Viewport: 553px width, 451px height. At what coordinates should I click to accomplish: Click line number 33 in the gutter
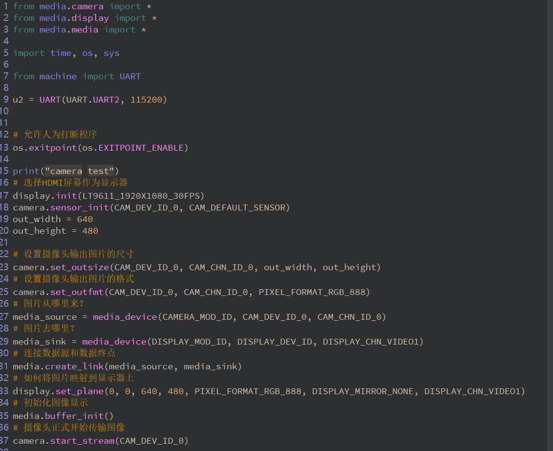4,391
